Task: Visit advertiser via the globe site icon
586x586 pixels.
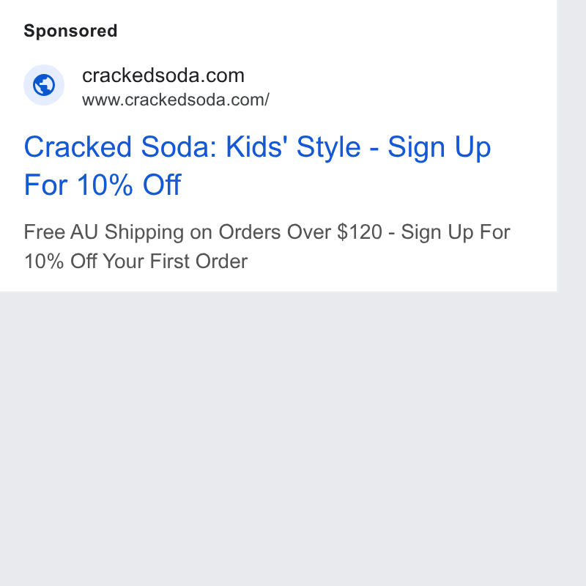Action: pyautogui.click(x=44, y=85)
